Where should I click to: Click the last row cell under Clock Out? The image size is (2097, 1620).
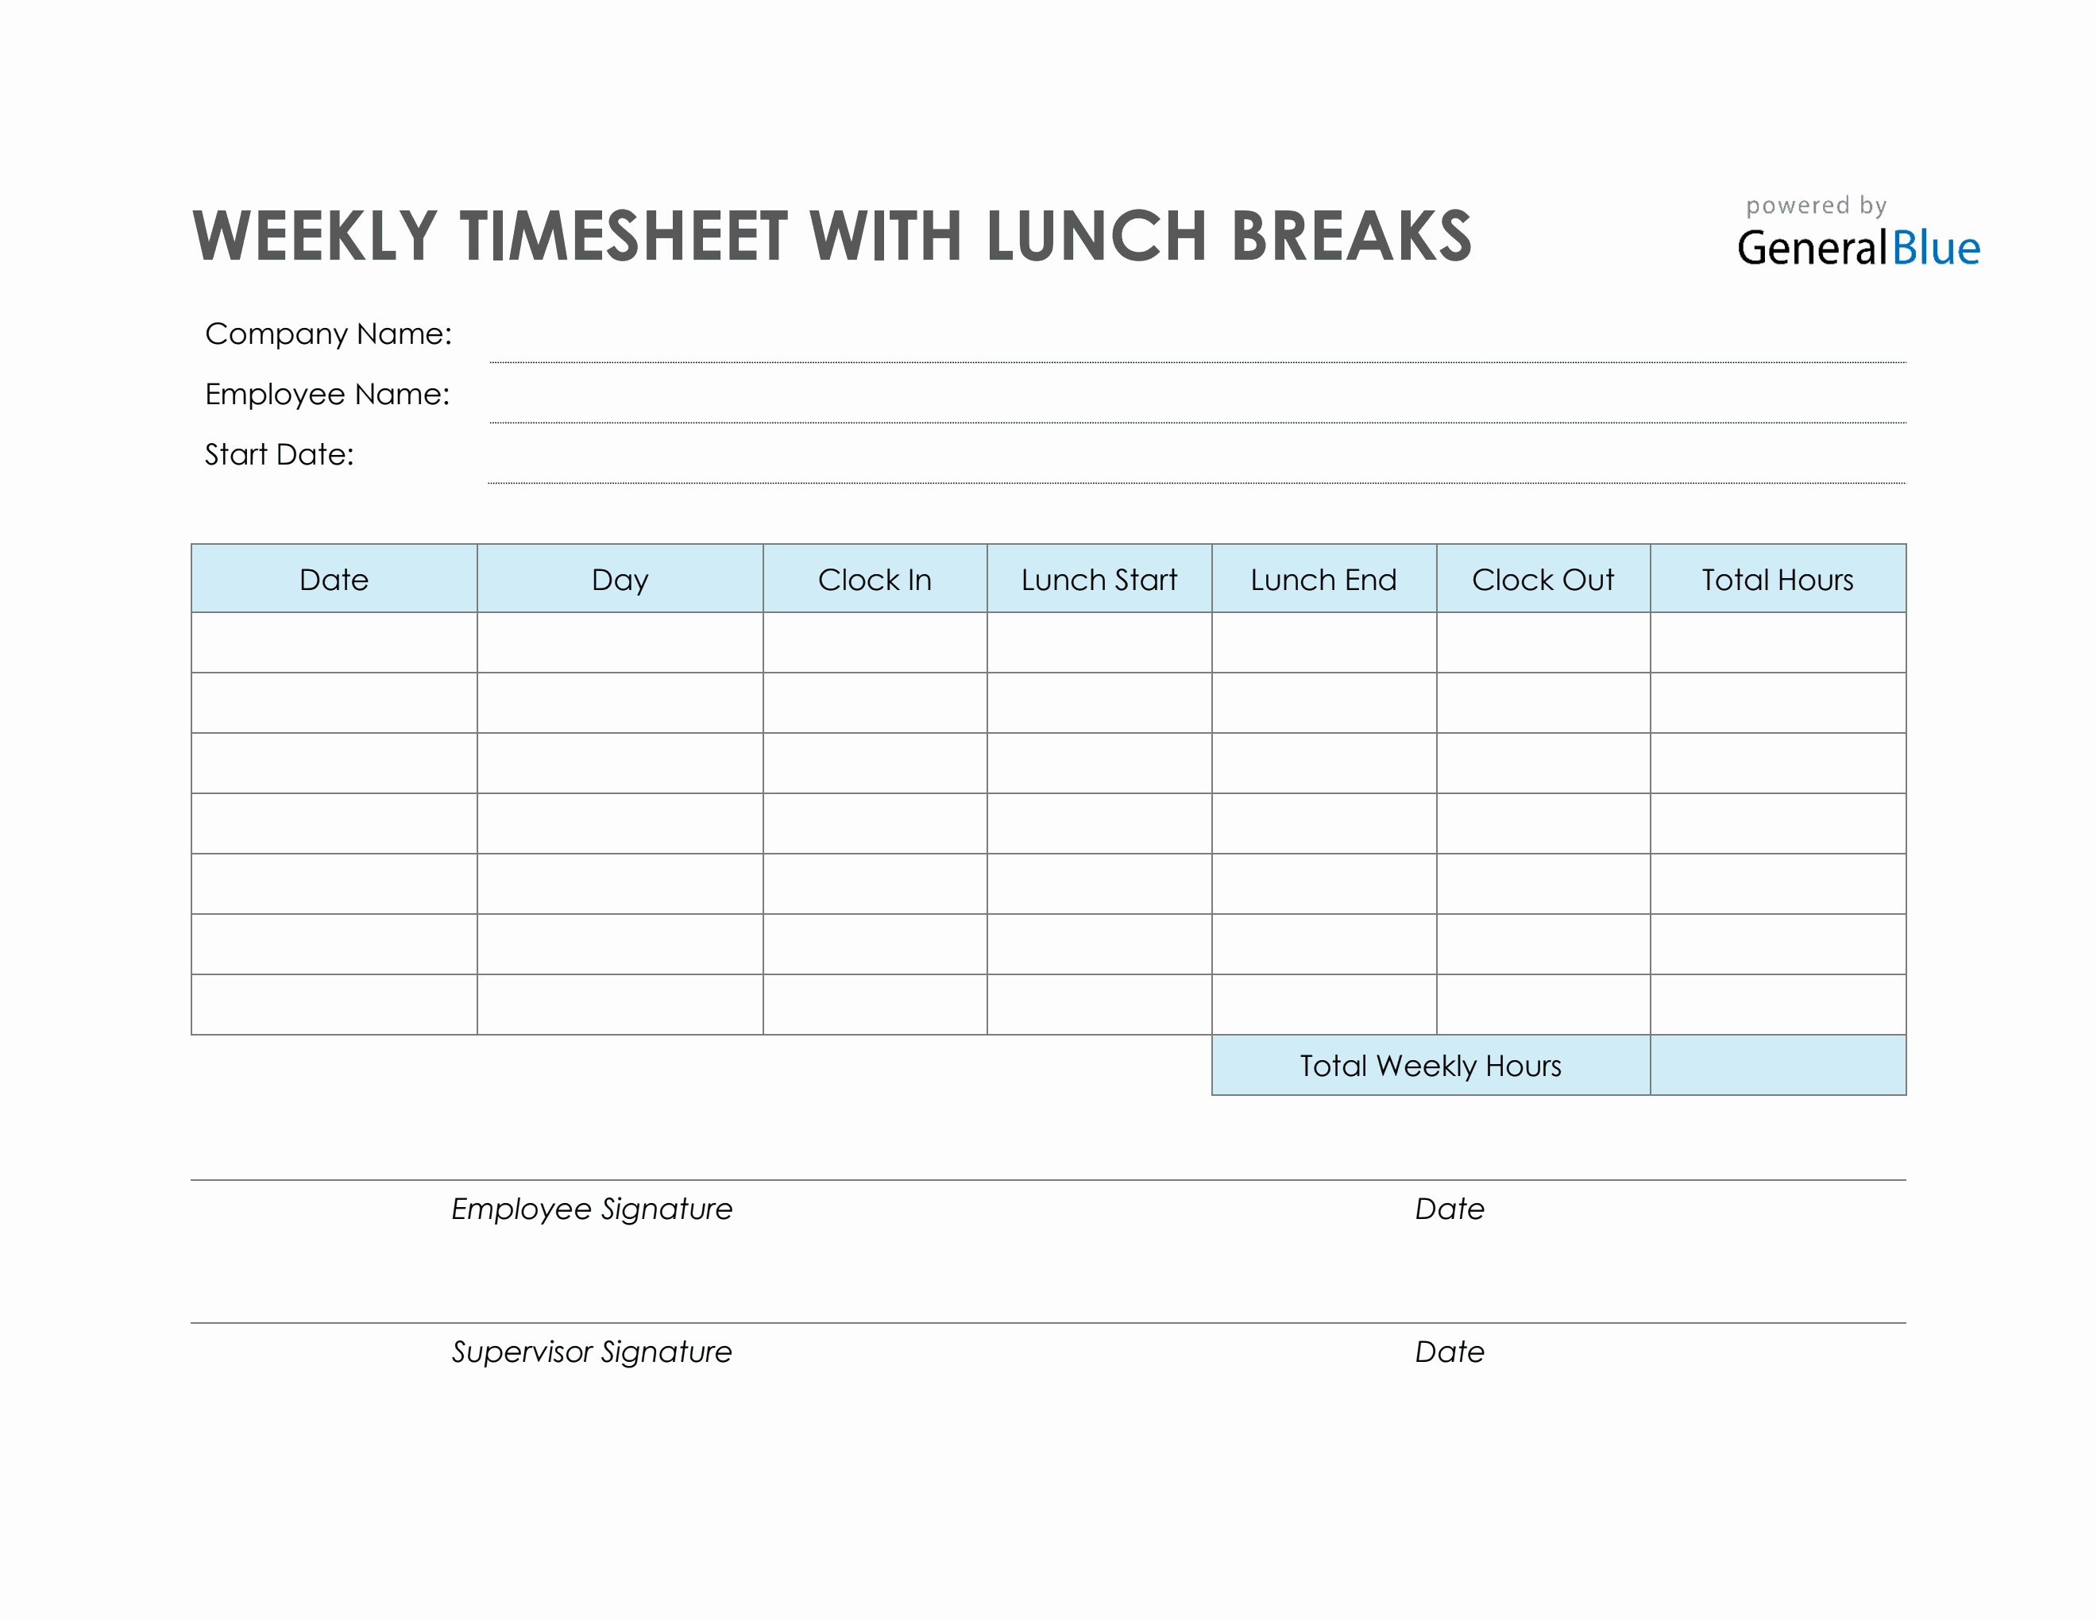[x=1543, y=1005]
